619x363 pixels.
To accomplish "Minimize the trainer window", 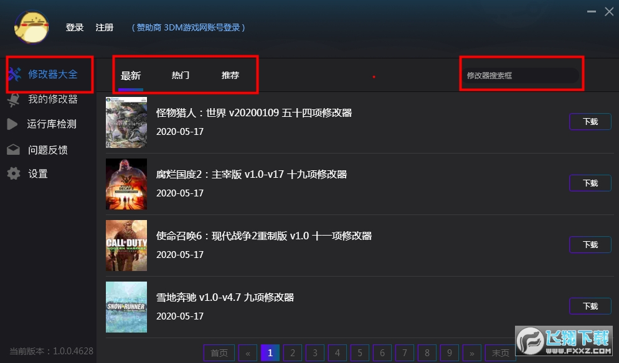I will pyautogui.click(x=591, y=11).
